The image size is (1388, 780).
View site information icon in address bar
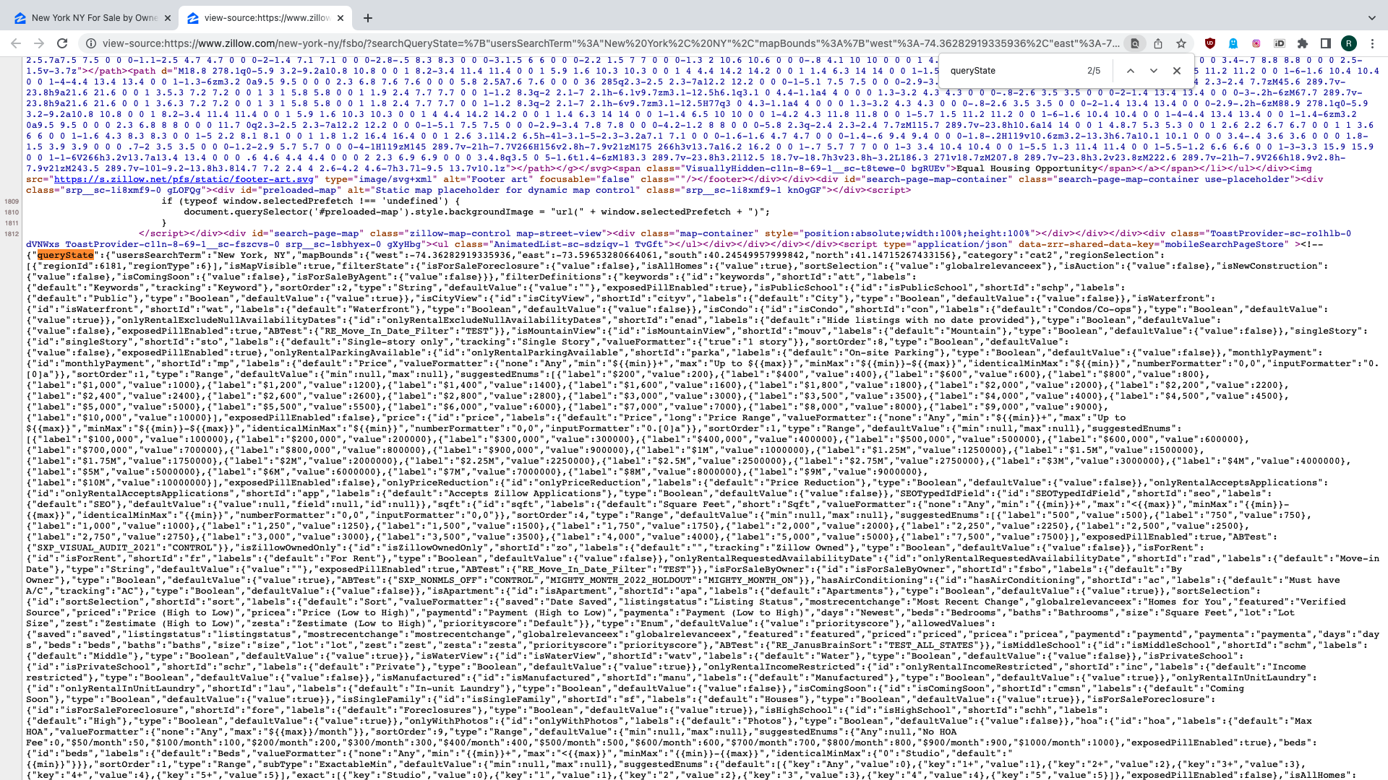[x=90, y=43]
